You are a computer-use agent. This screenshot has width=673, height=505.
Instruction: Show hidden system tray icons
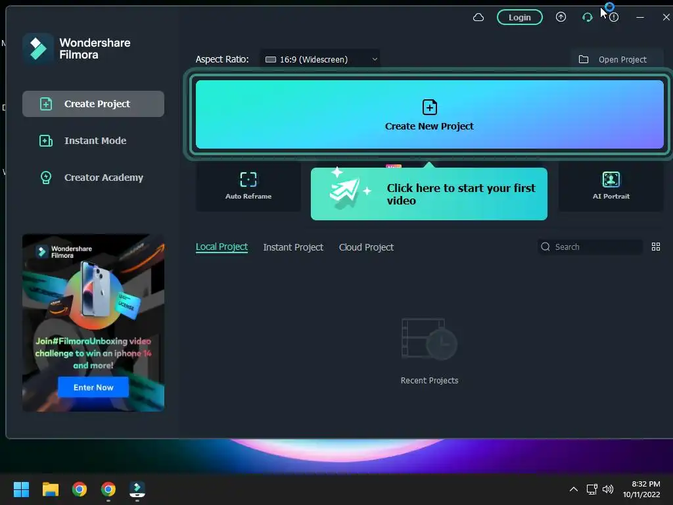pyautogui.click(x=573, y=489)
